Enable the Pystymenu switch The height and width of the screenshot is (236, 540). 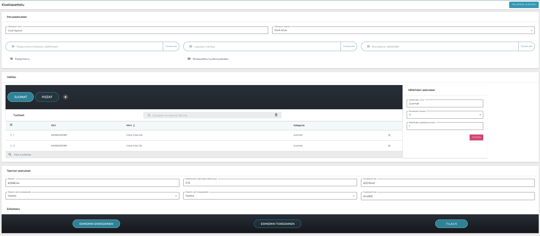point(11,59)
